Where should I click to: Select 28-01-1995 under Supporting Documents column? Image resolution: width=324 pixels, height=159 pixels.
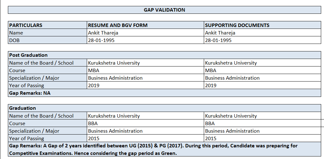tap(262, 40)
